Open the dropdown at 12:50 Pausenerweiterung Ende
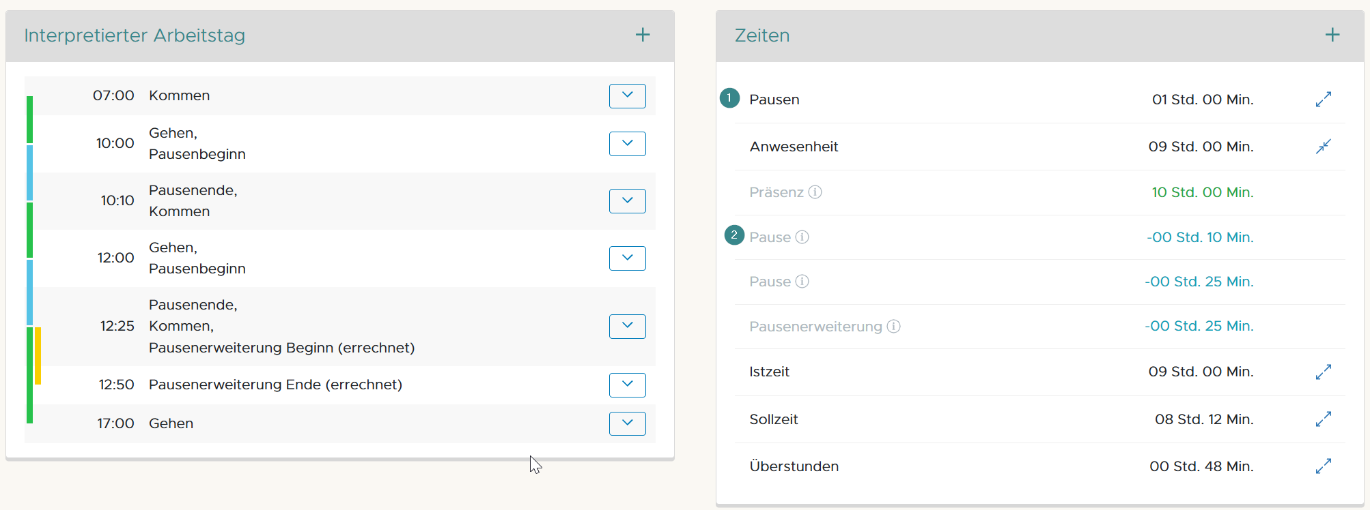The image size is (1370, 510). (627, 385)
